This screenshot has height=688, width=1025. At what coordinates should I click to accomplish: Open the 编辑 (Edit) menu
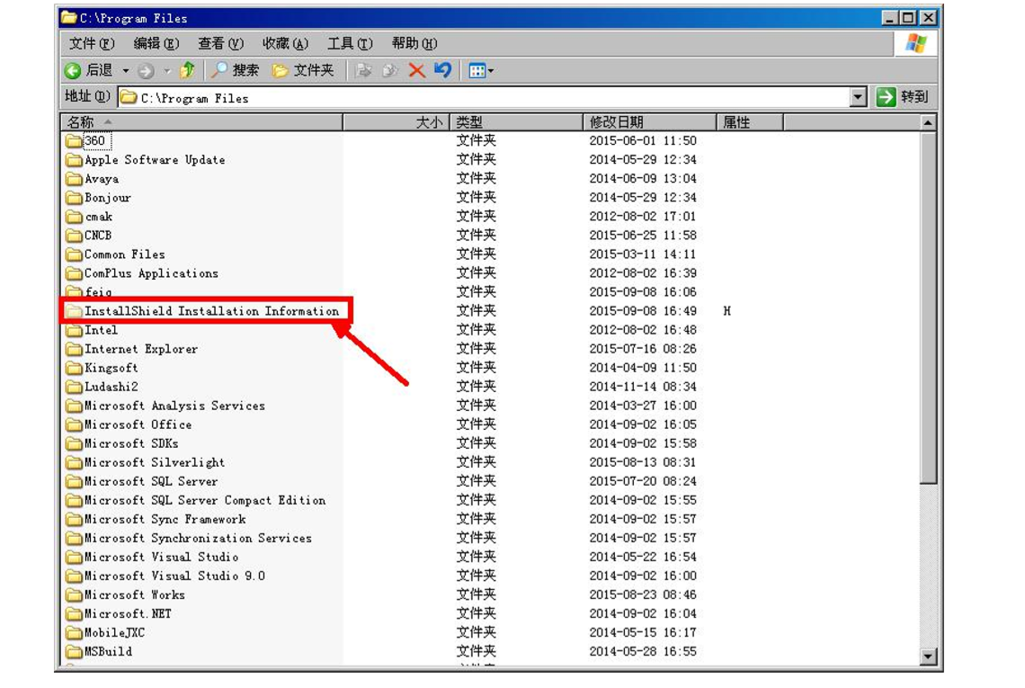pyautogui.click(x=156, y=44)
